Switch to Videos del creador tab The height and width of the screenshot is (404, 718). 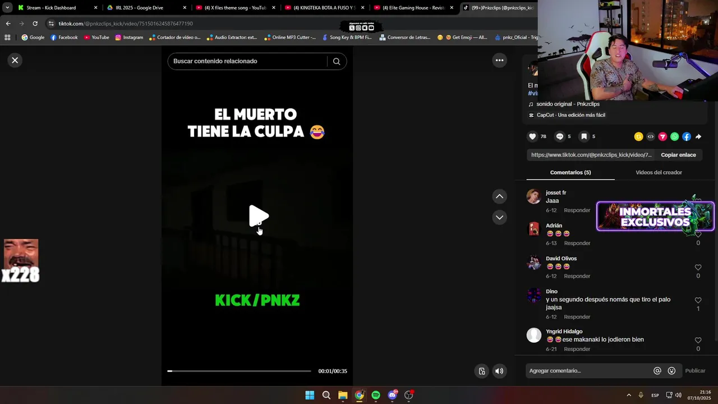[x=659, y=172]
